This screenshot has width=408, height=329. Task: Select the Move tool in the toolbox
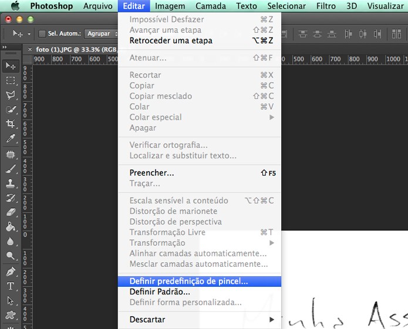pyautogui.click(x=11, y=66)
